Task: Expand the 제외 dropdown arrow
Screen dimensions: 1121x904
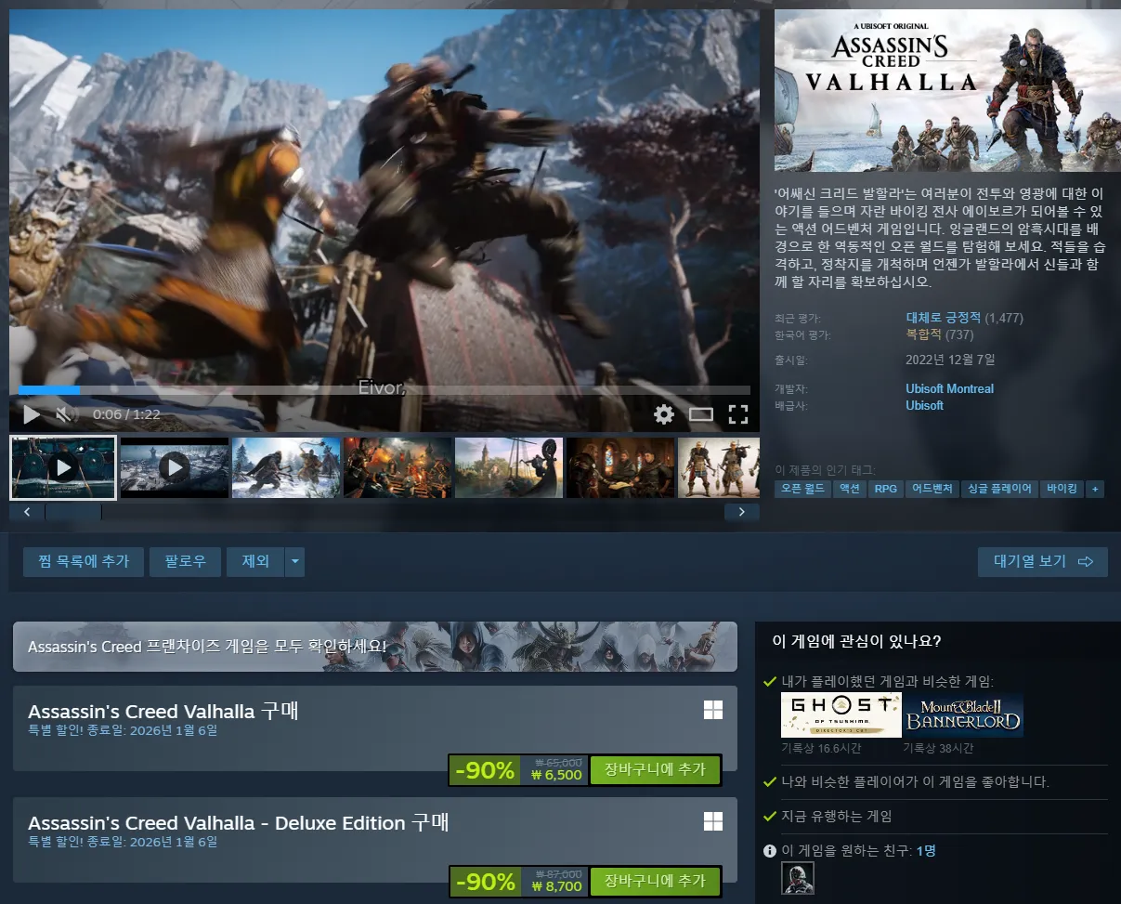Action: tap(294, 561)
